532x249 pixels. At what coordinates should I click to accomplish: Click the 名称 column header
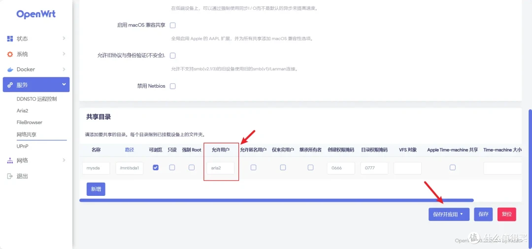pos(96,150)
